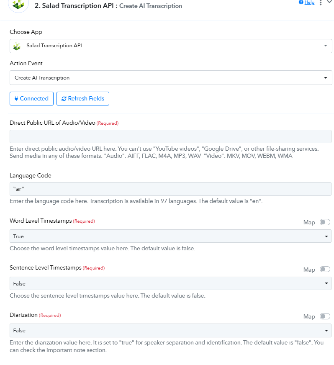Open the Sentence Level Timestamps dropdown
Viewport: 334px width, 365px height.
coord(170,283)
